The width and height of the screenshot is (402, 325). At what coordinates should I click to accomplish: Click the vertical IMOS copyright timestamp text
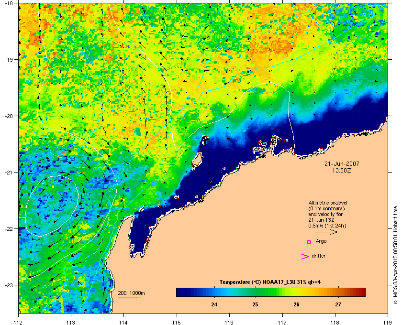395,256
